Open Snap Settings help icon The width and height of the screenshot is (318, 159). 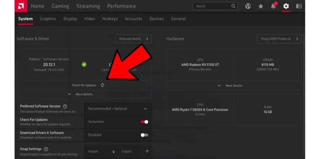pos(46,149)
